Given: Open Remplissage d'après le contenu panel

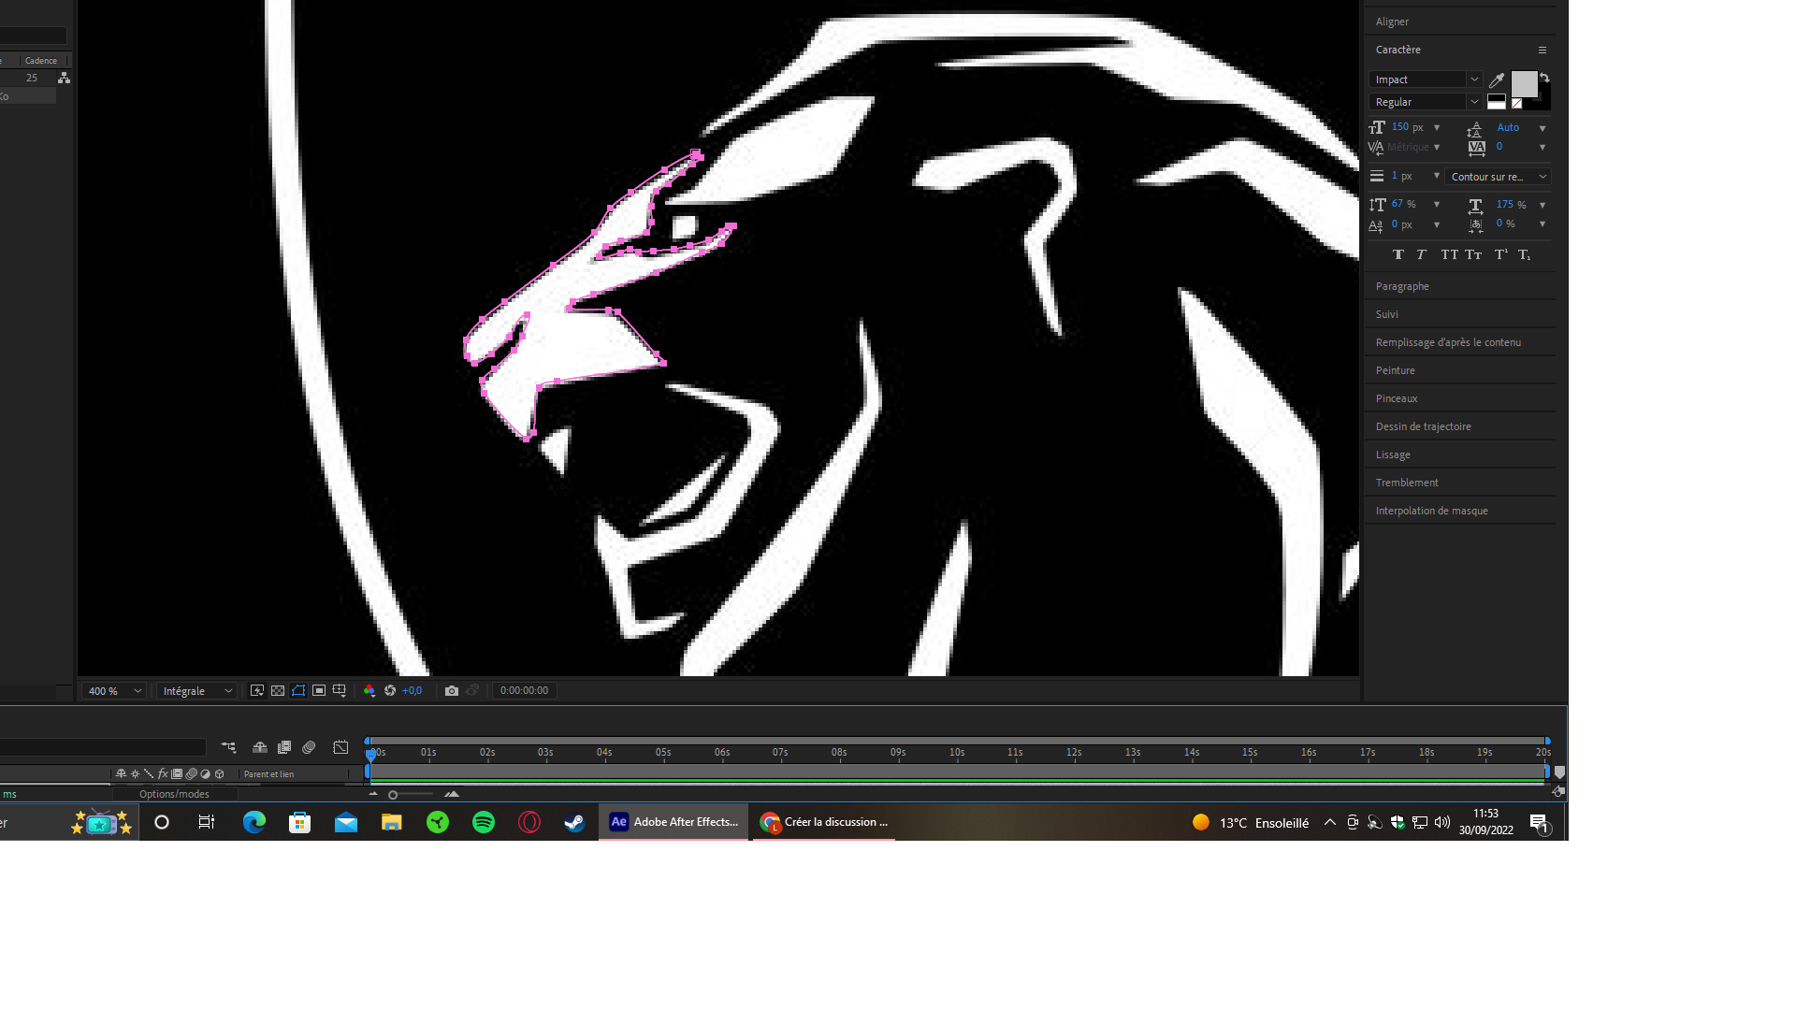Looking at the screenshot, I should click(x=1448, y=342).
